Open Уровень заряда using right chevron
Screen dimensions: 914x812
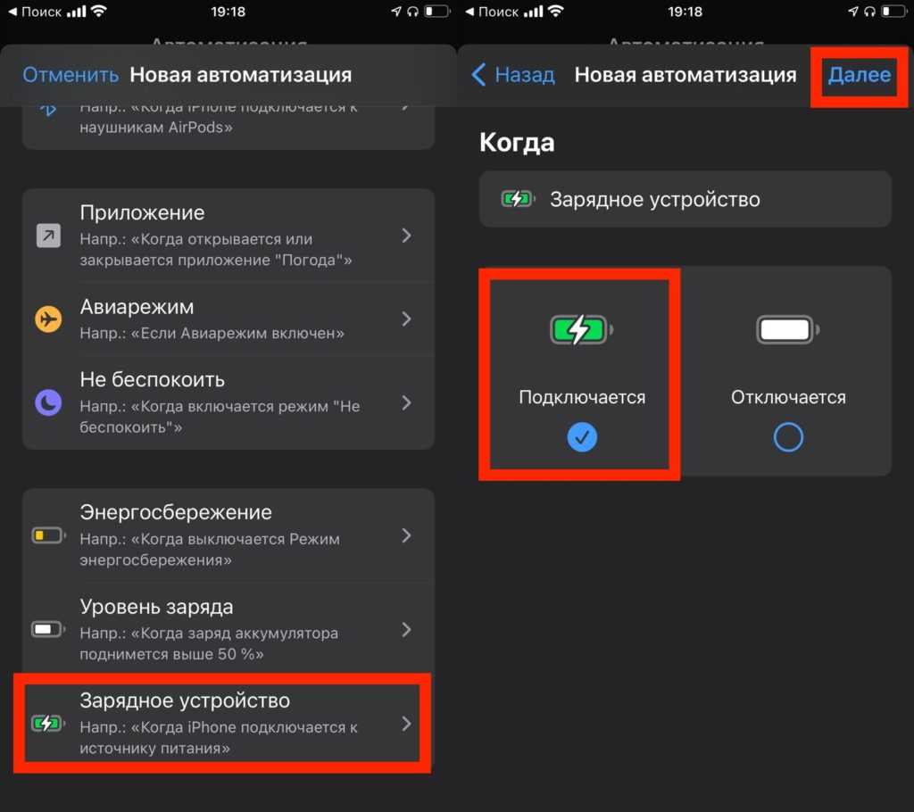(x=406, y=630)
